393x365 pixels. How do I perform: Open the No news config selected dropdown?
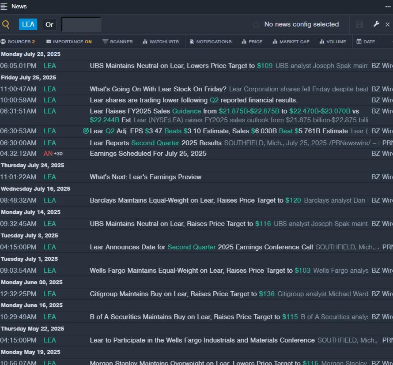click(x=302, y=24)
